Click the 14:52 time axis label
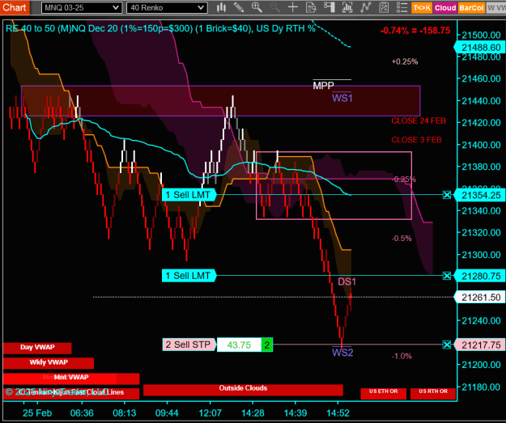506x423 pixels. [338, 413]
